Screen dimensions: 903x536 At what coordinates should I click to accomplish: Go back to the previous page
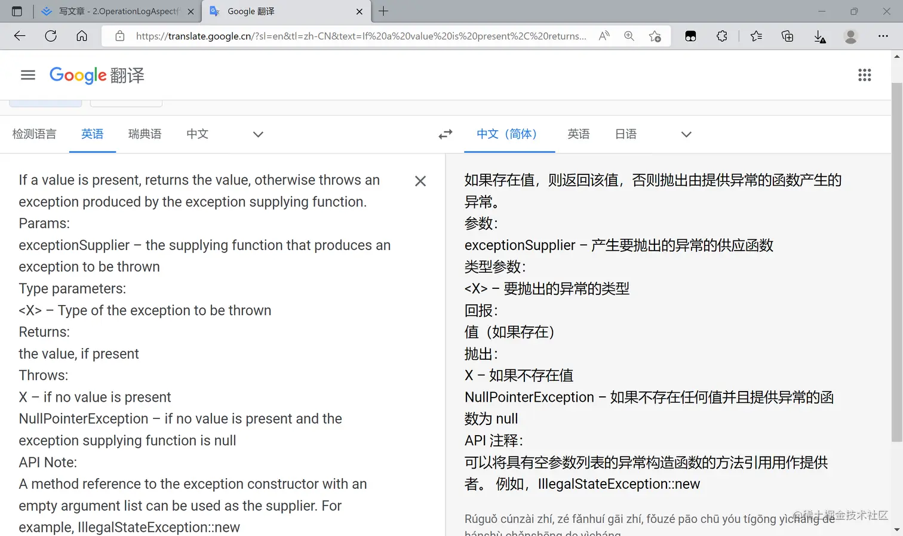point(20,36)
